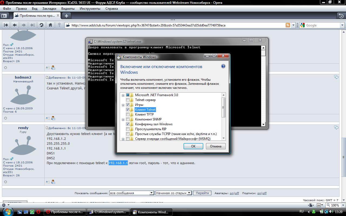Image resolution: width=346 pixels, height=216 pixels.
Task: Check the Клиент TFTP checkbox
Action: 128,114
